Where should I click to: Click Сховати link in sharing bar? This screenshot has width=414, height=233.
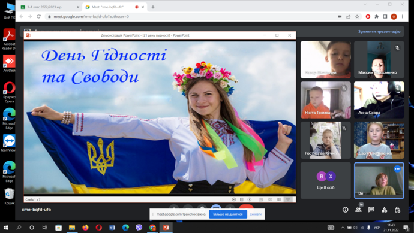tap(256, 214)
